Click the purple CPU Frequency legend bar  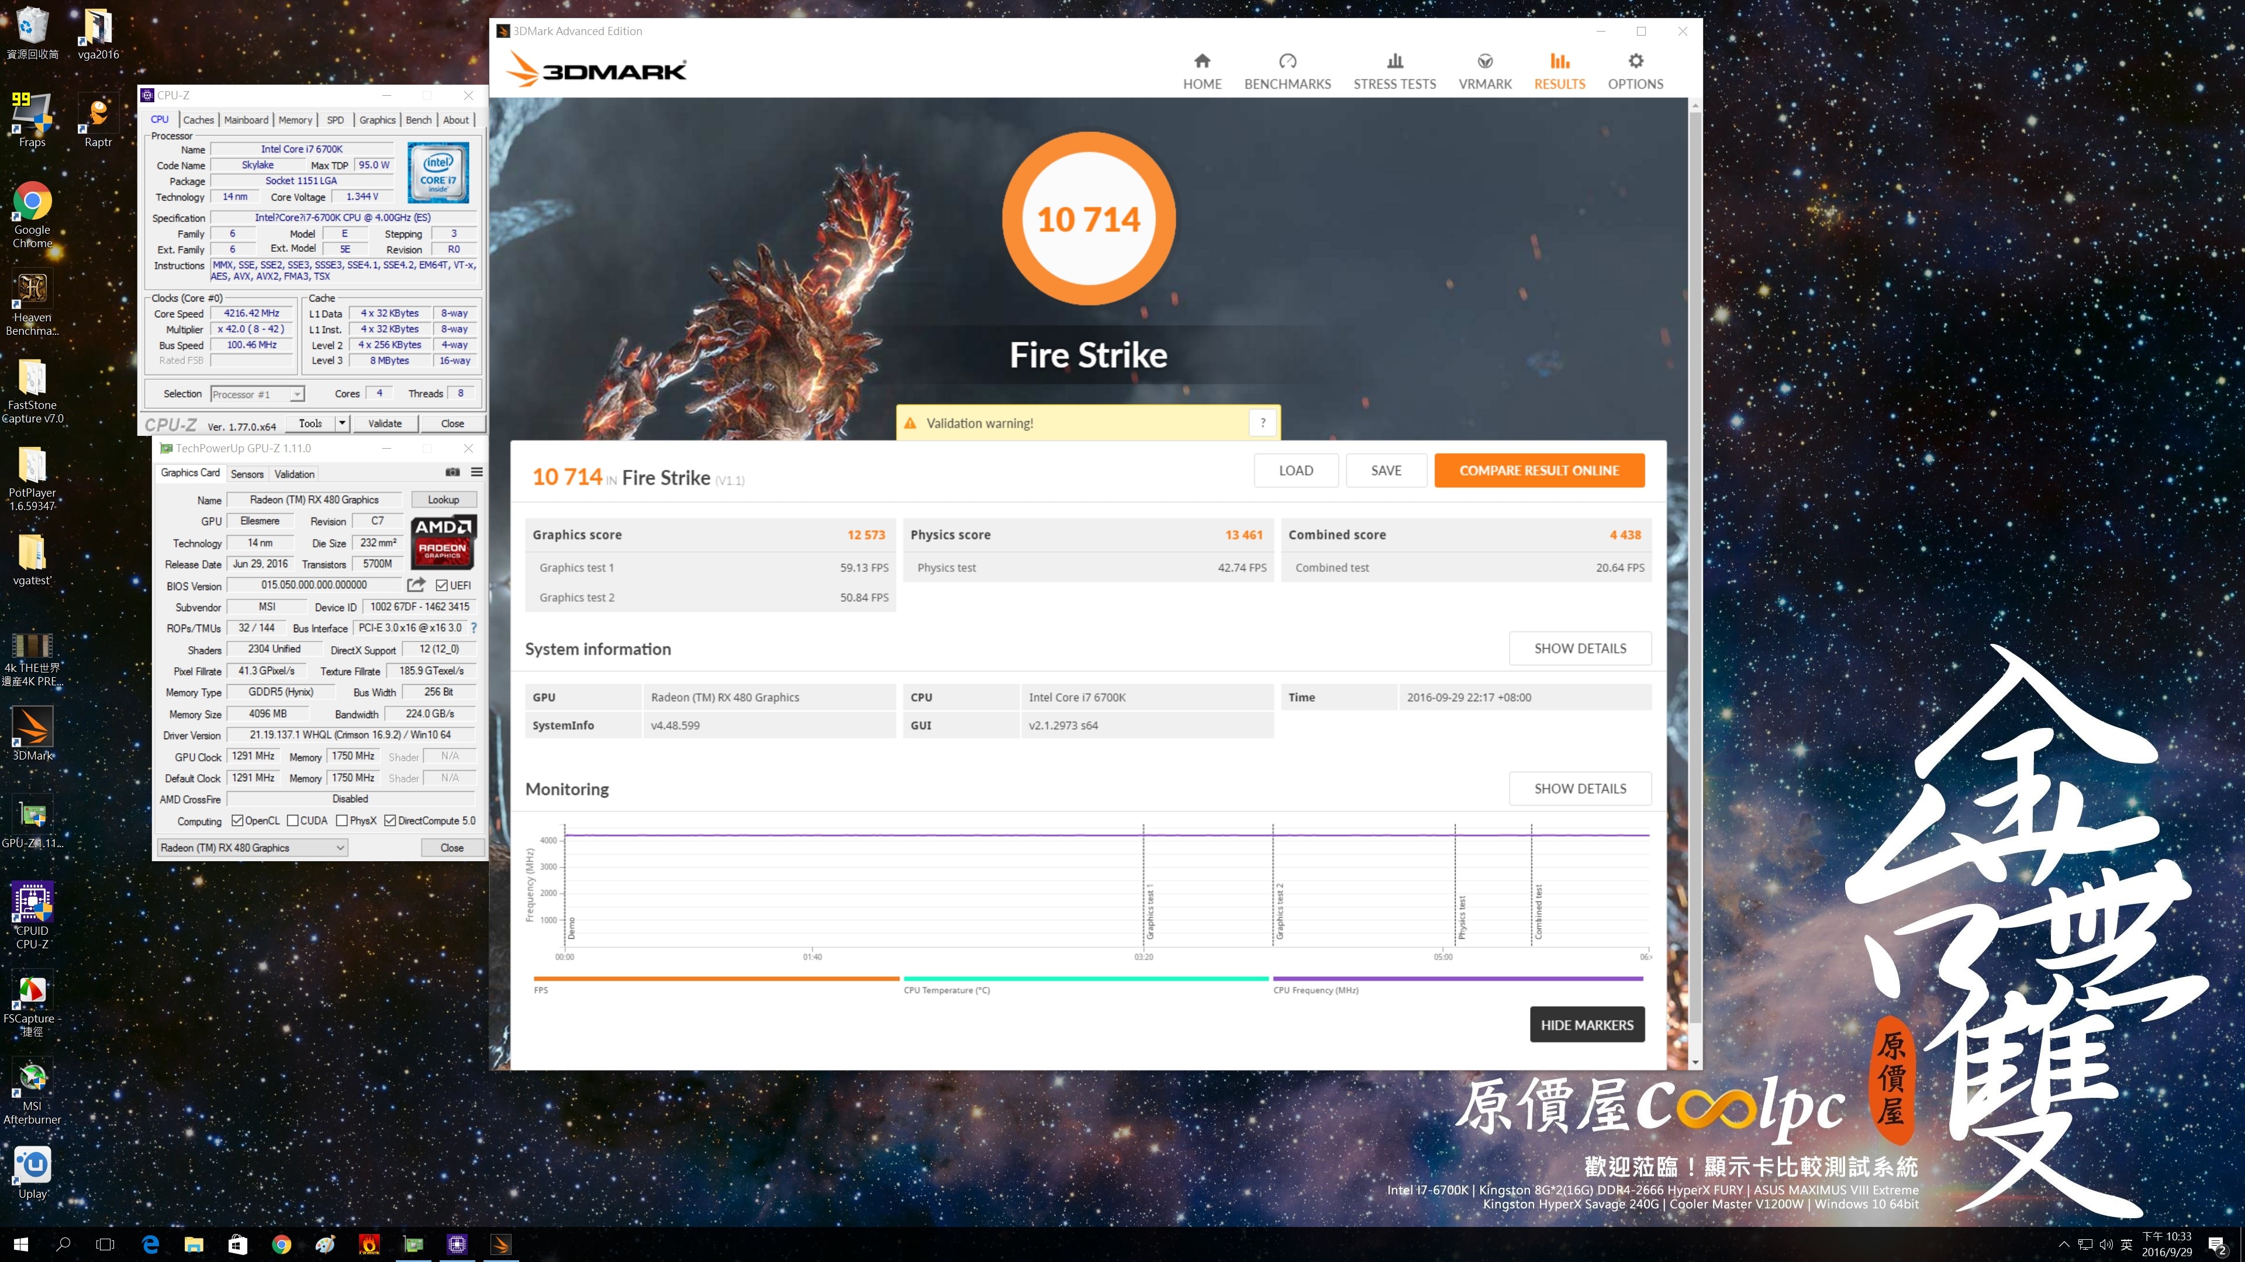tap(1458, 979)
